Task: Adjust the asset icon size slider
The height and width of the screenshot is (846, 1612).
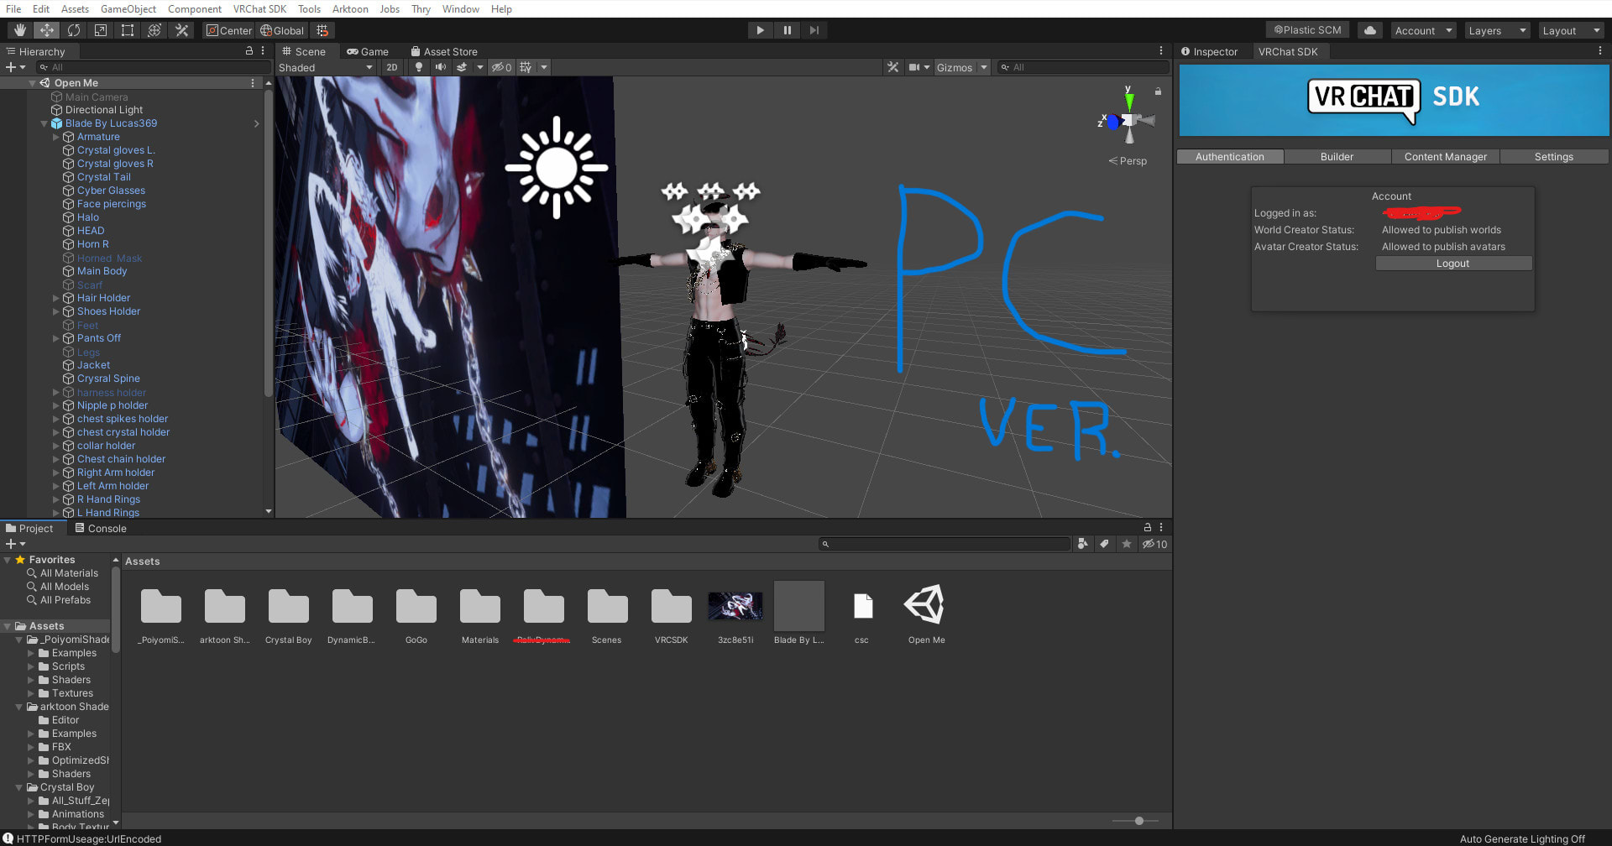Action: pos(1138,821)
